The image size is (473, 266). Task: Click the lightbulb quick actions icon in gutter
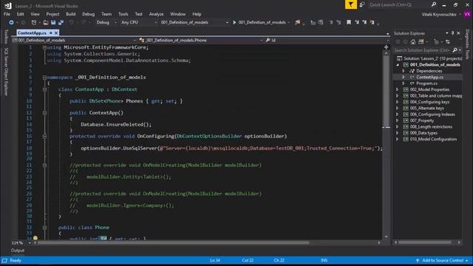35,238
